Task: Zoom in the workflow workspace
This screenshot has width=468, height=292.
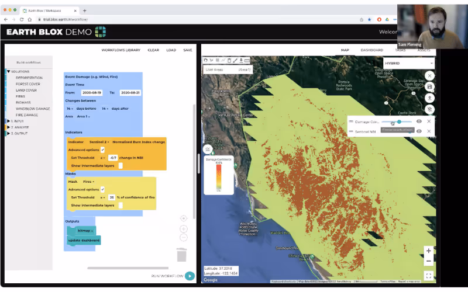Action: [x=184, y=229]
